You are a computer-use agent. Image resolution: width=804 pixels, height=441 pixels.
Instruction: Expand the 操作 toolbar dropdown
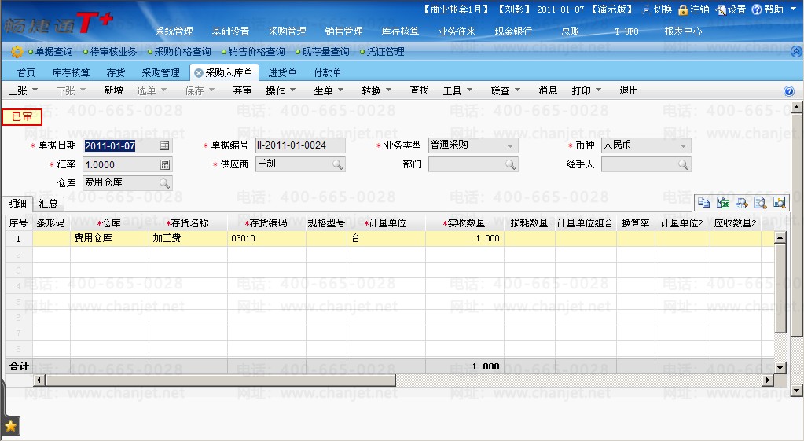[293, 90]
